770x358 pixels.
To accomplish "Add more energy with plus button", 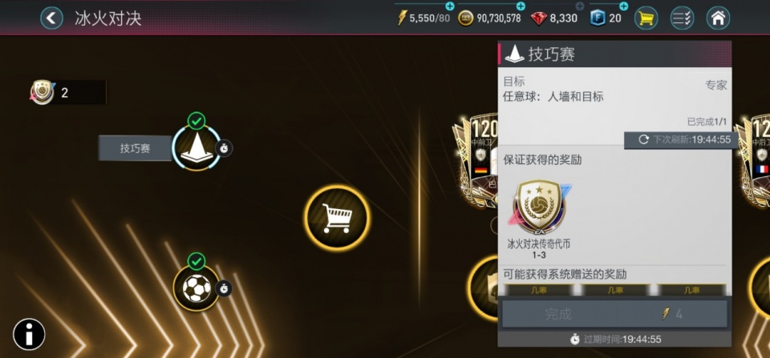I will pyautogui.click(x=450, y=6).
